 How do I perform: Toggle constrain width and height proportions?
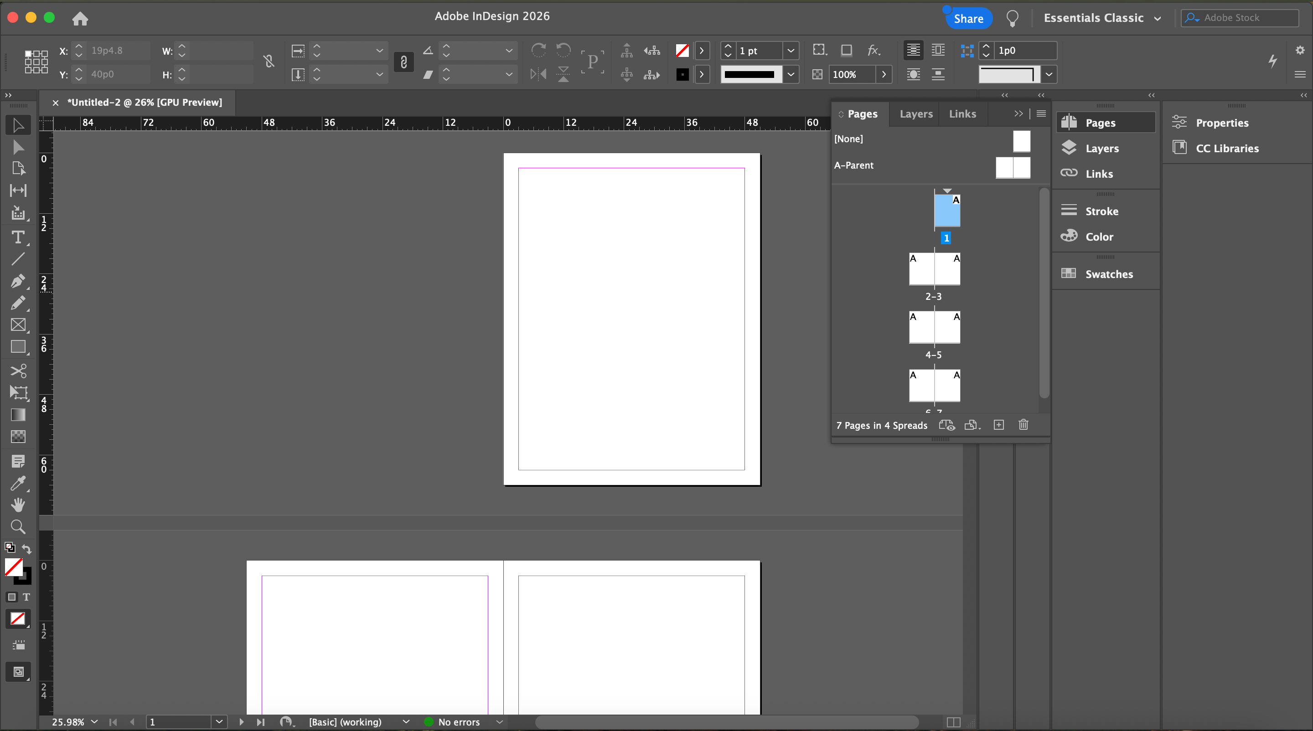tap(269, 62)
